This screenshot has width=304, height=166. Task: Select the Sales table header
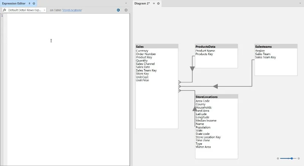(157, 46)
